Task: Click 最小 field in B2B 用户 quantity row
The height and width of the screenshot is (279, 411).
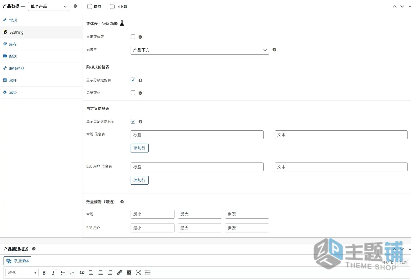Action: [153, 228]
